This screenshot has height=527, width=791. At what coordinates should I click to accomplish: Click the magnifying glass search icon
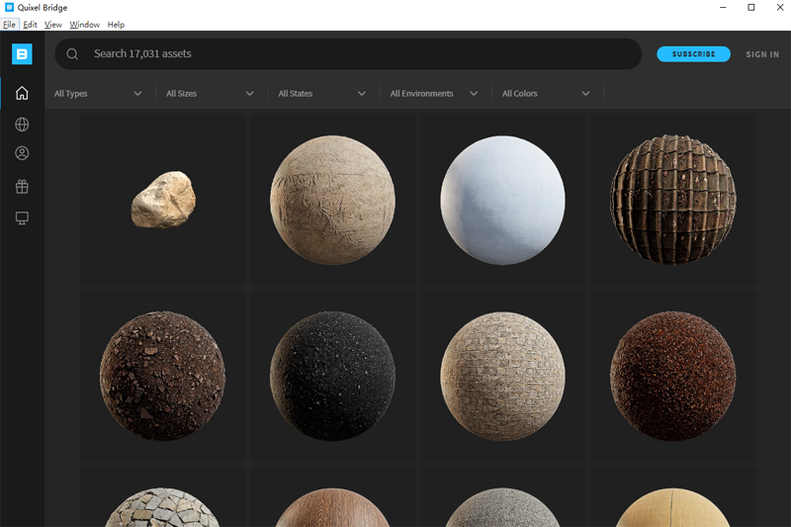click(x=72, y=54)
